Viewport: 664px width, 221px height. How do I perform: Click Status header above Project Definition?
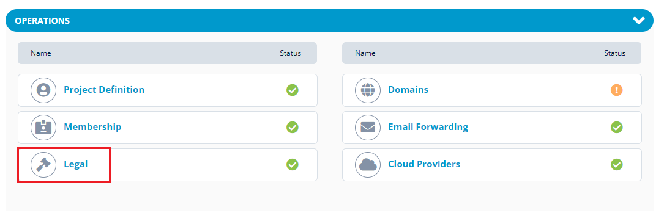point(291,53)
